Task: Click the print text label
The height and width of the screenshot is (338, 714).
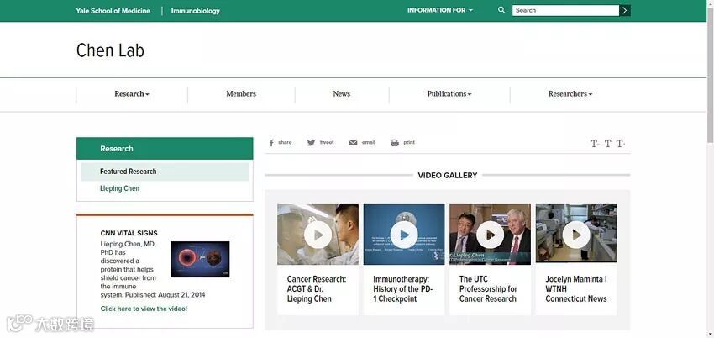Action: tap(409, 143)
